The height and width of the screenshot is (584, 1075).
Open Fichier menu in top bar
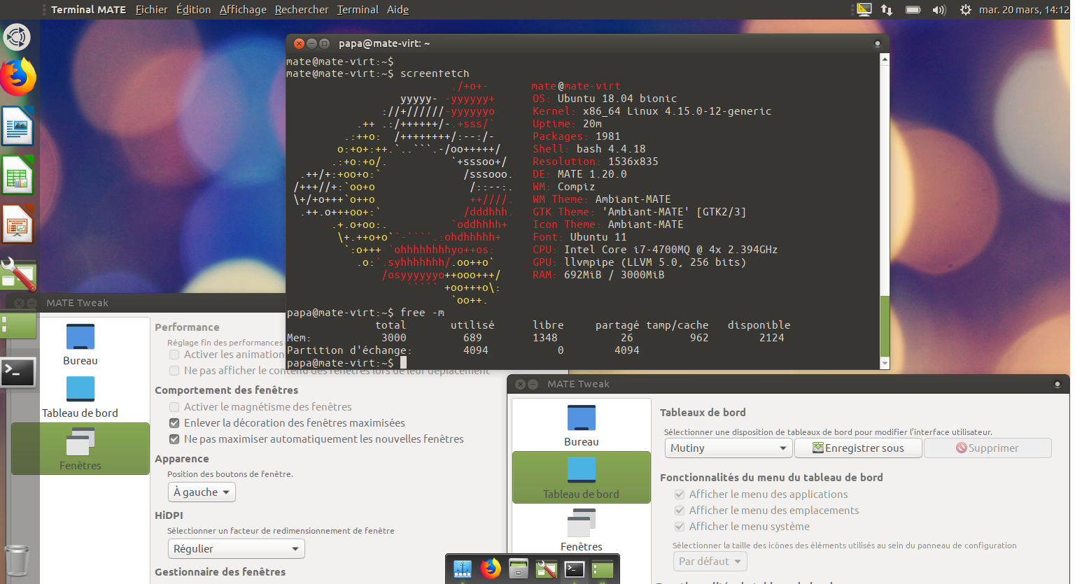(151, 10)
